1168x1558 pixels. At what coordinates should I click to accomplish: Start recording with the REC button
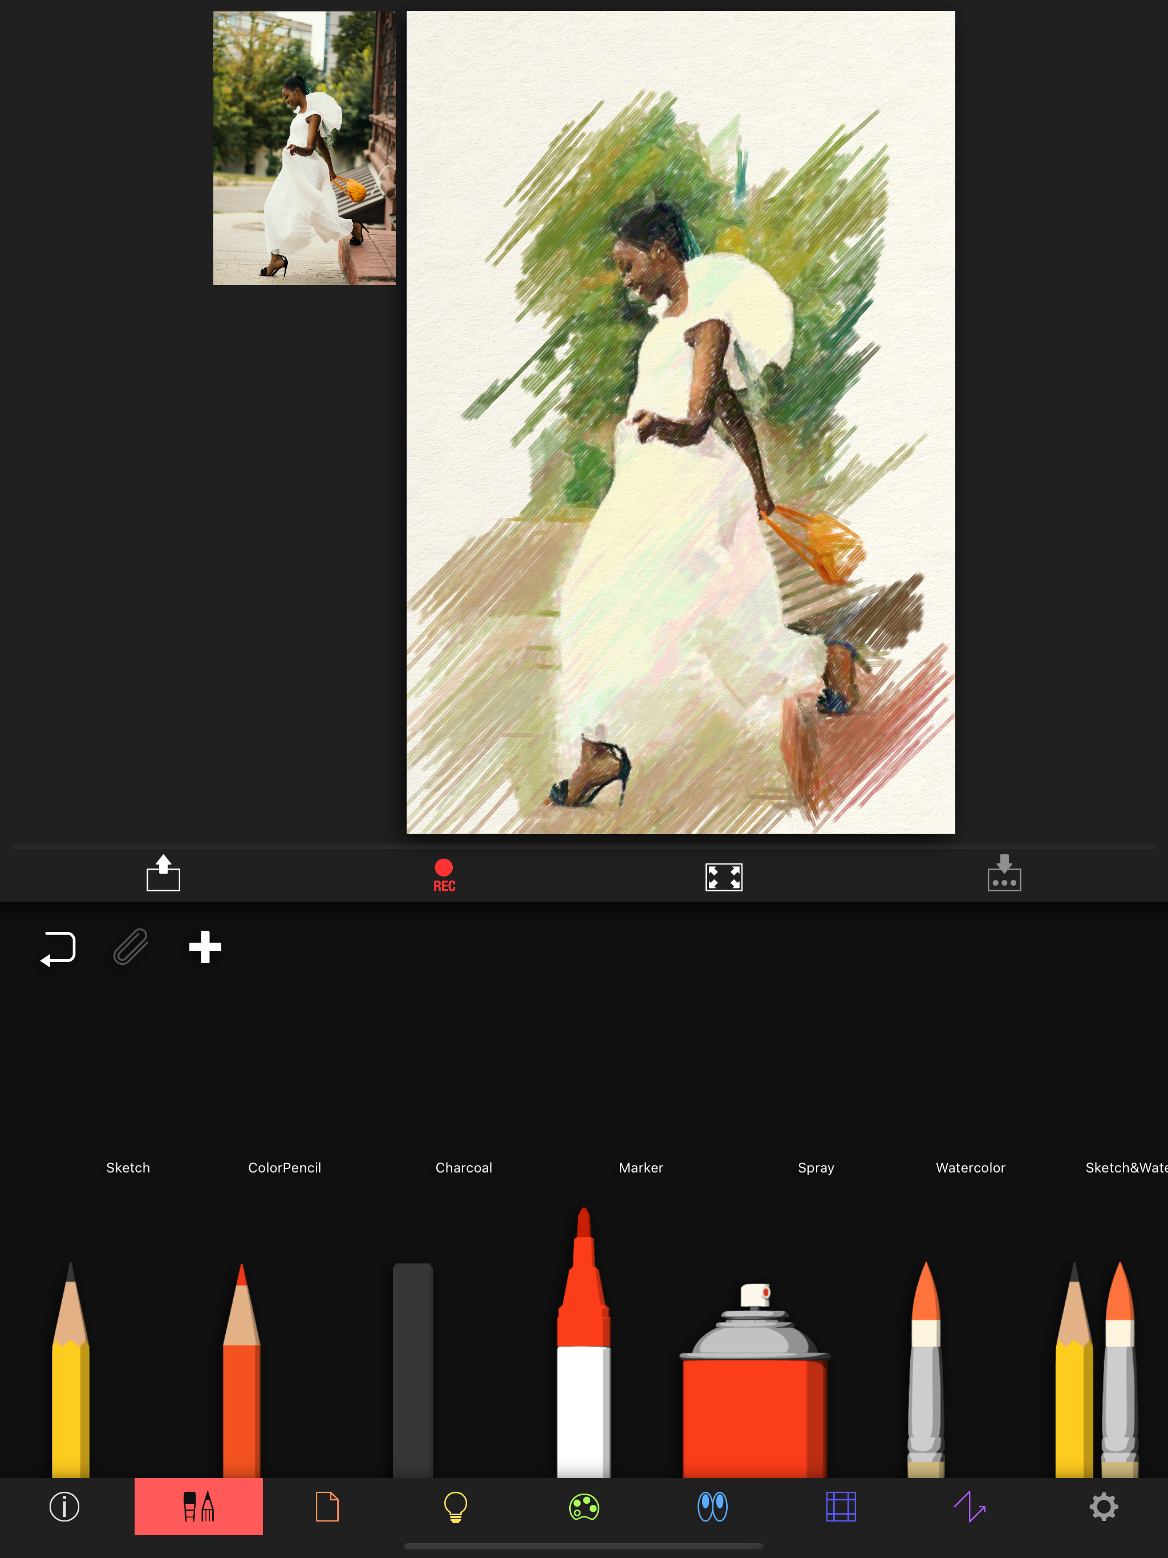444,875
